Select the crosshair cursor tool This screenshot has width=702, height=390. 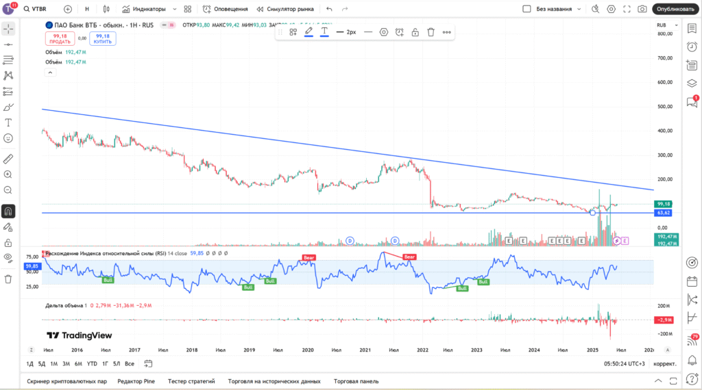(8, 29)
